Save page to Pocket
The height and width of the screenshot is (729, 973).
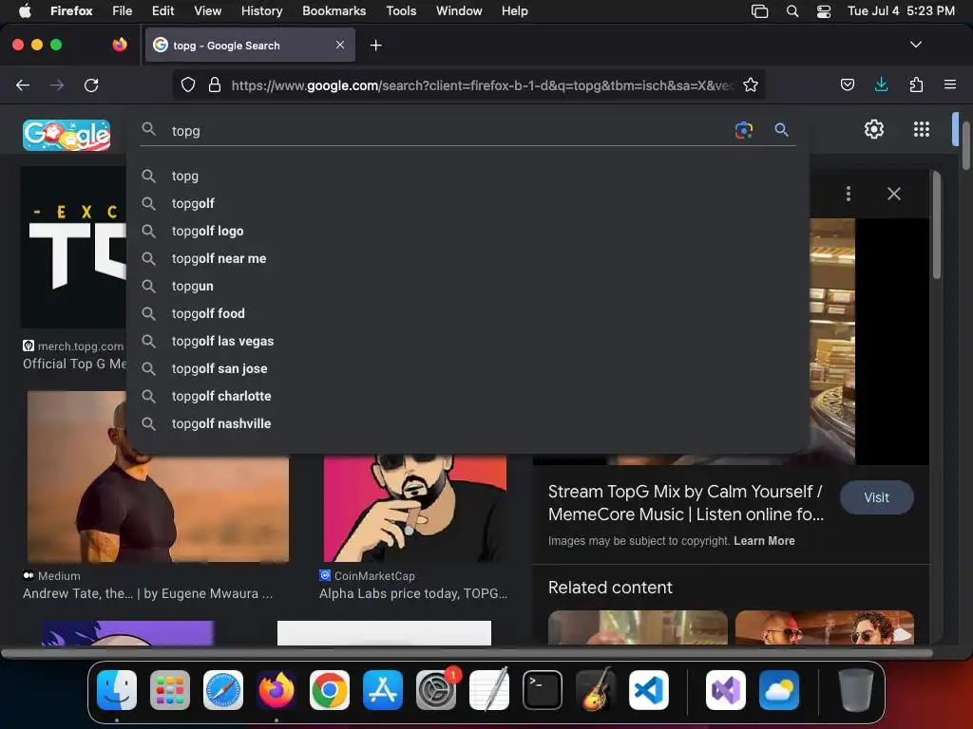(847, 84)
